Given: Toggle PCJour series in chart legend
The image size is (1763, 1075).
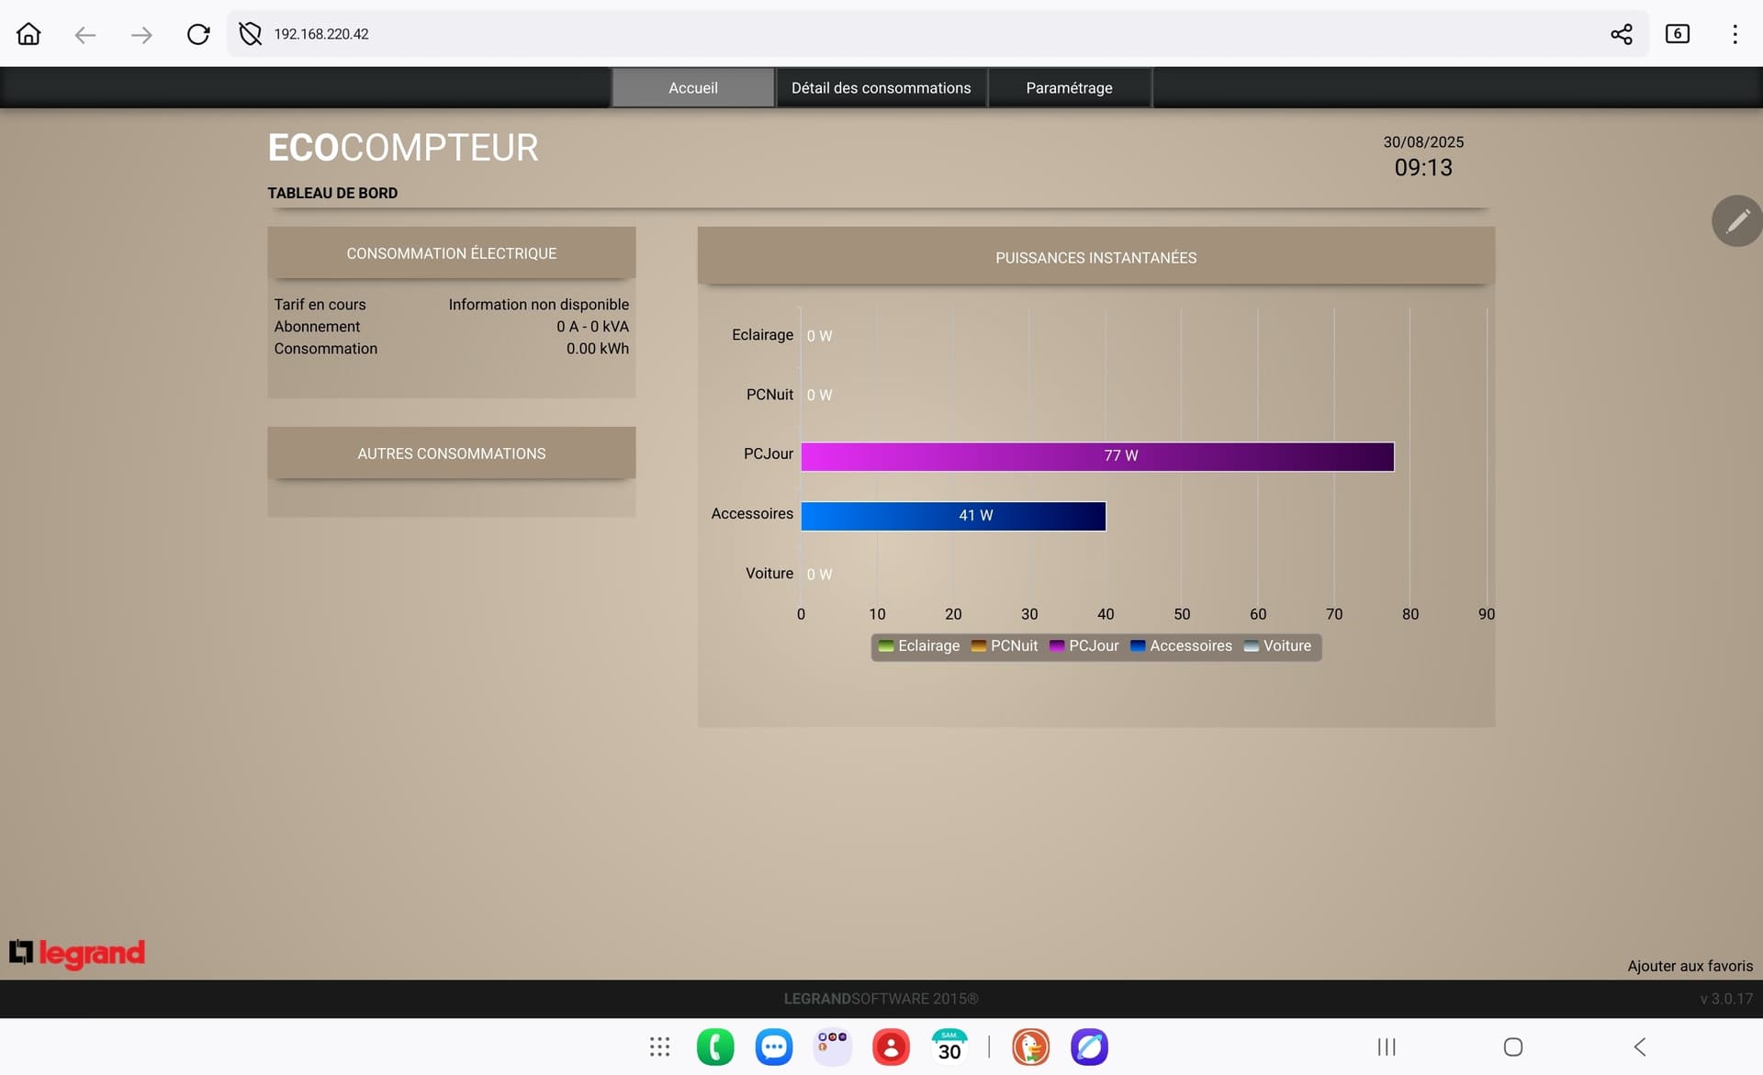Looking at the screenshot, I should 1084,646.
